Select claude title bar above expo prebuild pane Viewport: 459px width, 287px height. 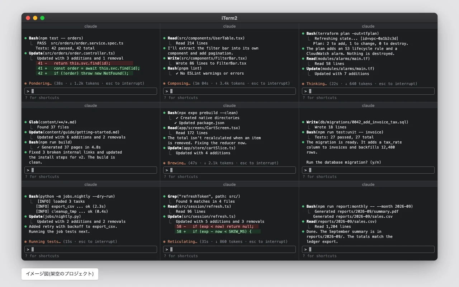229,105
